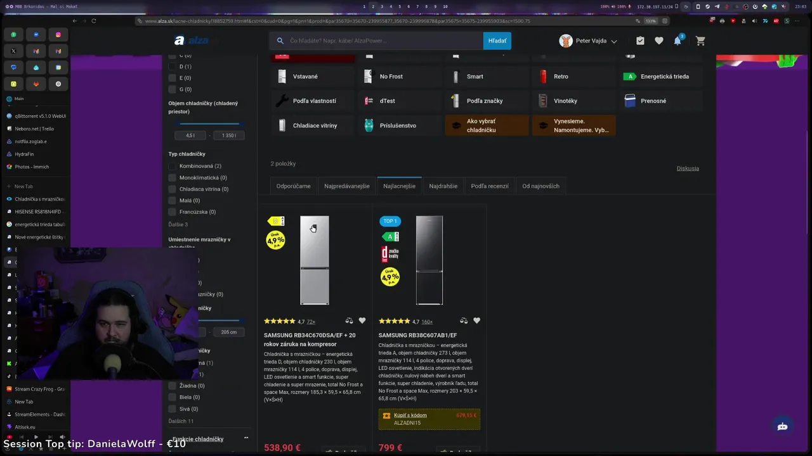Screen dimensions: 812x456
Task: Open the dTest category tile
Action: 400,101
